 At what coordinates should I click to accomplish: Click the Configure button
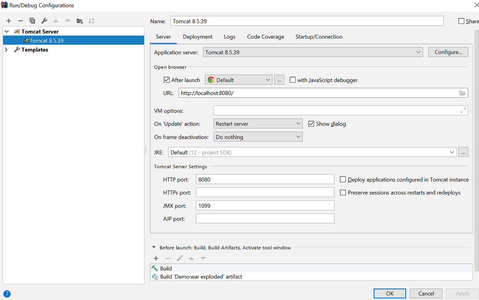pyautogui.click(x=448, y=52)
